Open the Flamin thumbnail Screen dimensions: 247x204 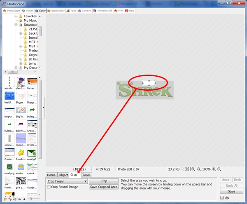click(9, 181)
